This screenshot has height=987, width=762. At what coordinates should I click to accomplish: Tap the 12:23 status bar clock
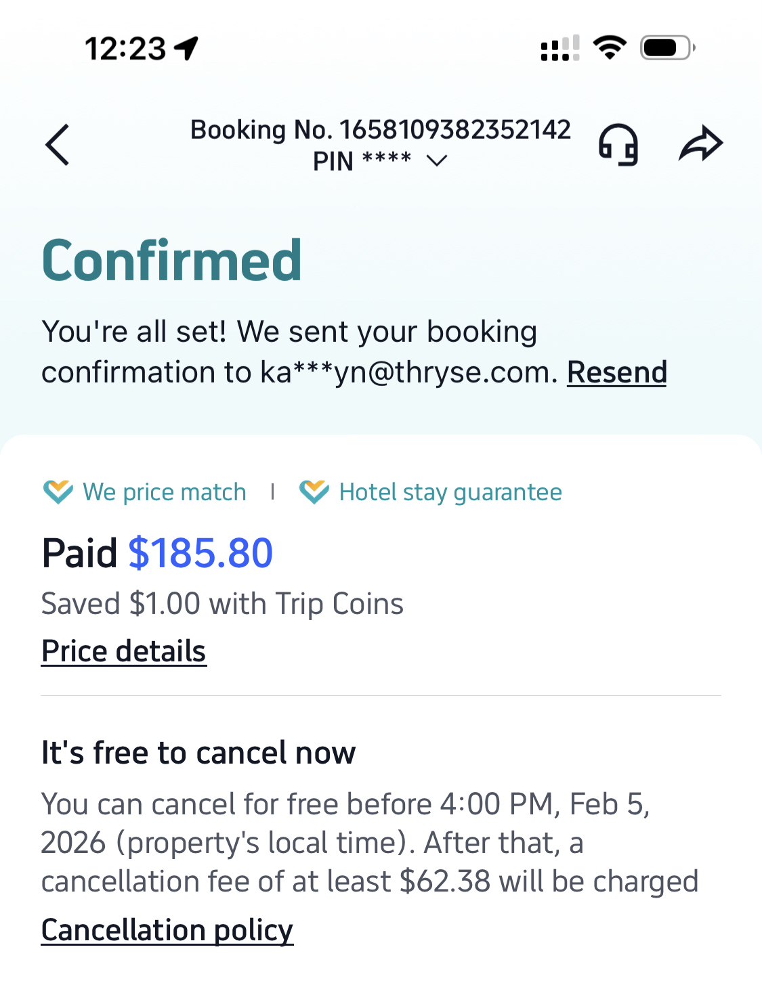(x=125, y=49)
